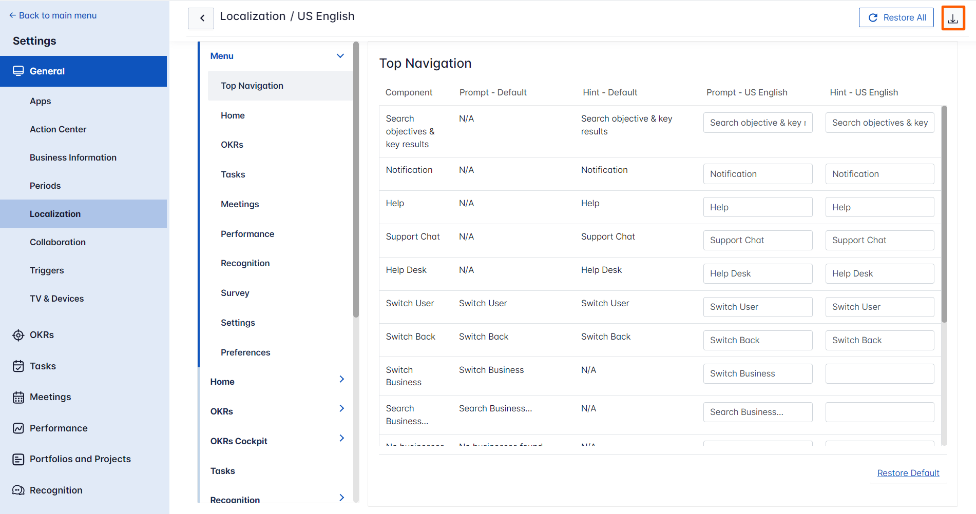This screenshot has width=976, height=514.
Task: Click Switch Business hint US English field
Action: pos(879,373)
